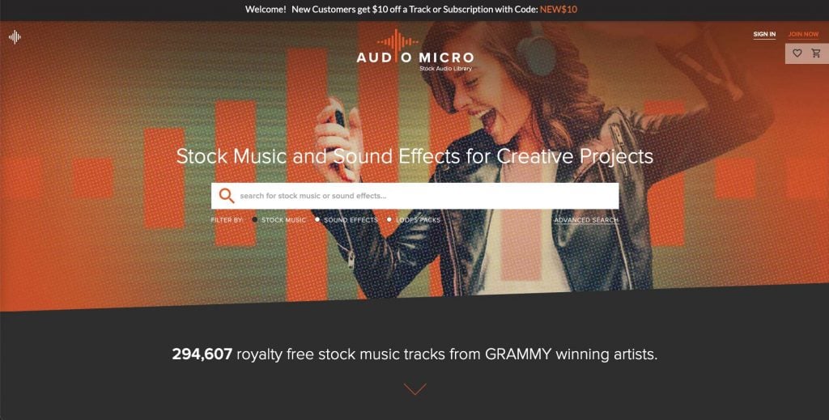Click the Join Now link
This screenshot has height=420, width=829.
(x=803, y=34)
